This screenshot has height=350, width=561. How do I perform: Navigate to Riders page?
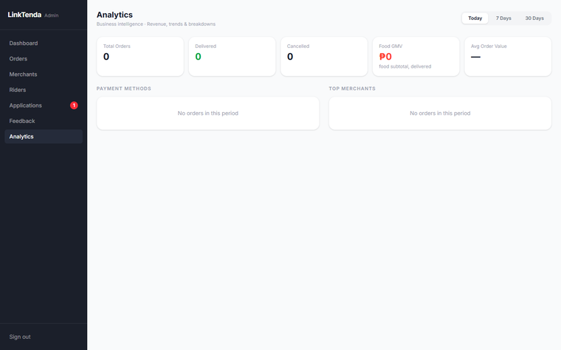pos(44,90)
